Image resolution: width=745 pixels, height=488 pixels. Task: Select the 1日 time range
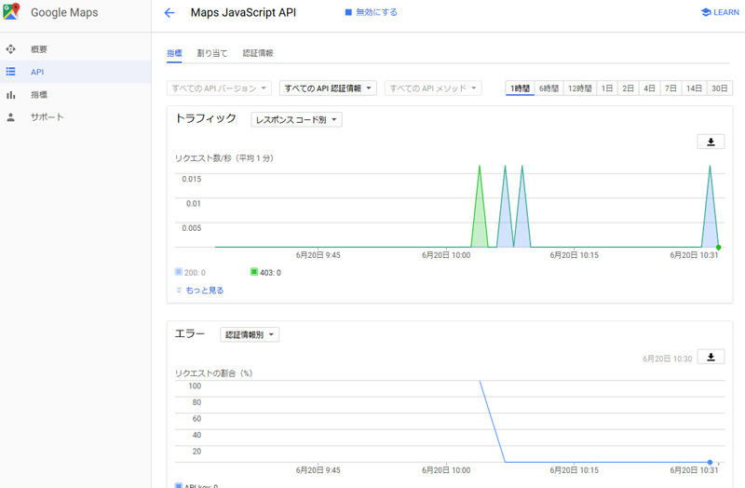606,88
